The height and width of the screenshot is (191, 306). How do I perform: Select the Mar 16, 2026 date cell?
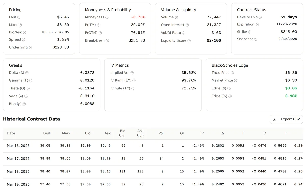pyautogui.click(x=18, y=146)
